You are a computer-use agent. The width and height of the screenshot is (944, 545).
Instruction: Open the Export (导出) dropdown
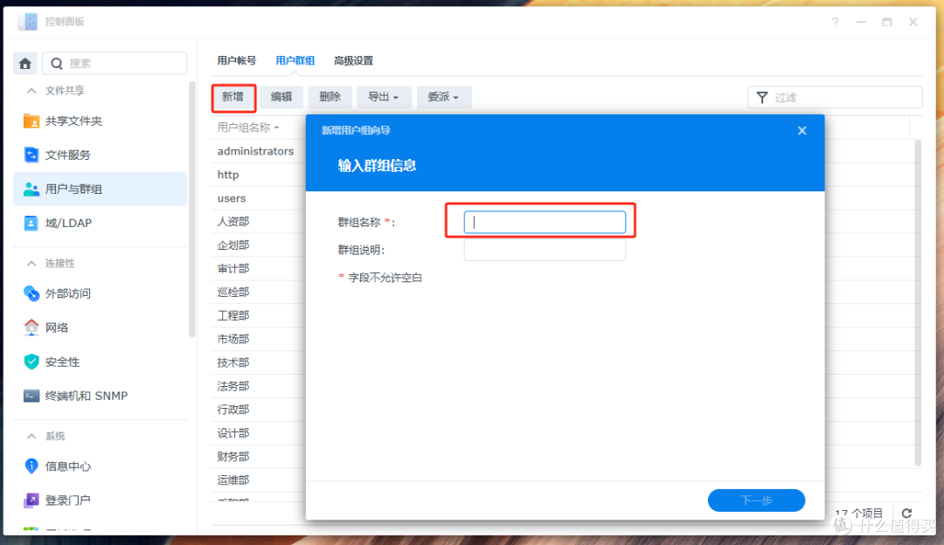(384, 97)
